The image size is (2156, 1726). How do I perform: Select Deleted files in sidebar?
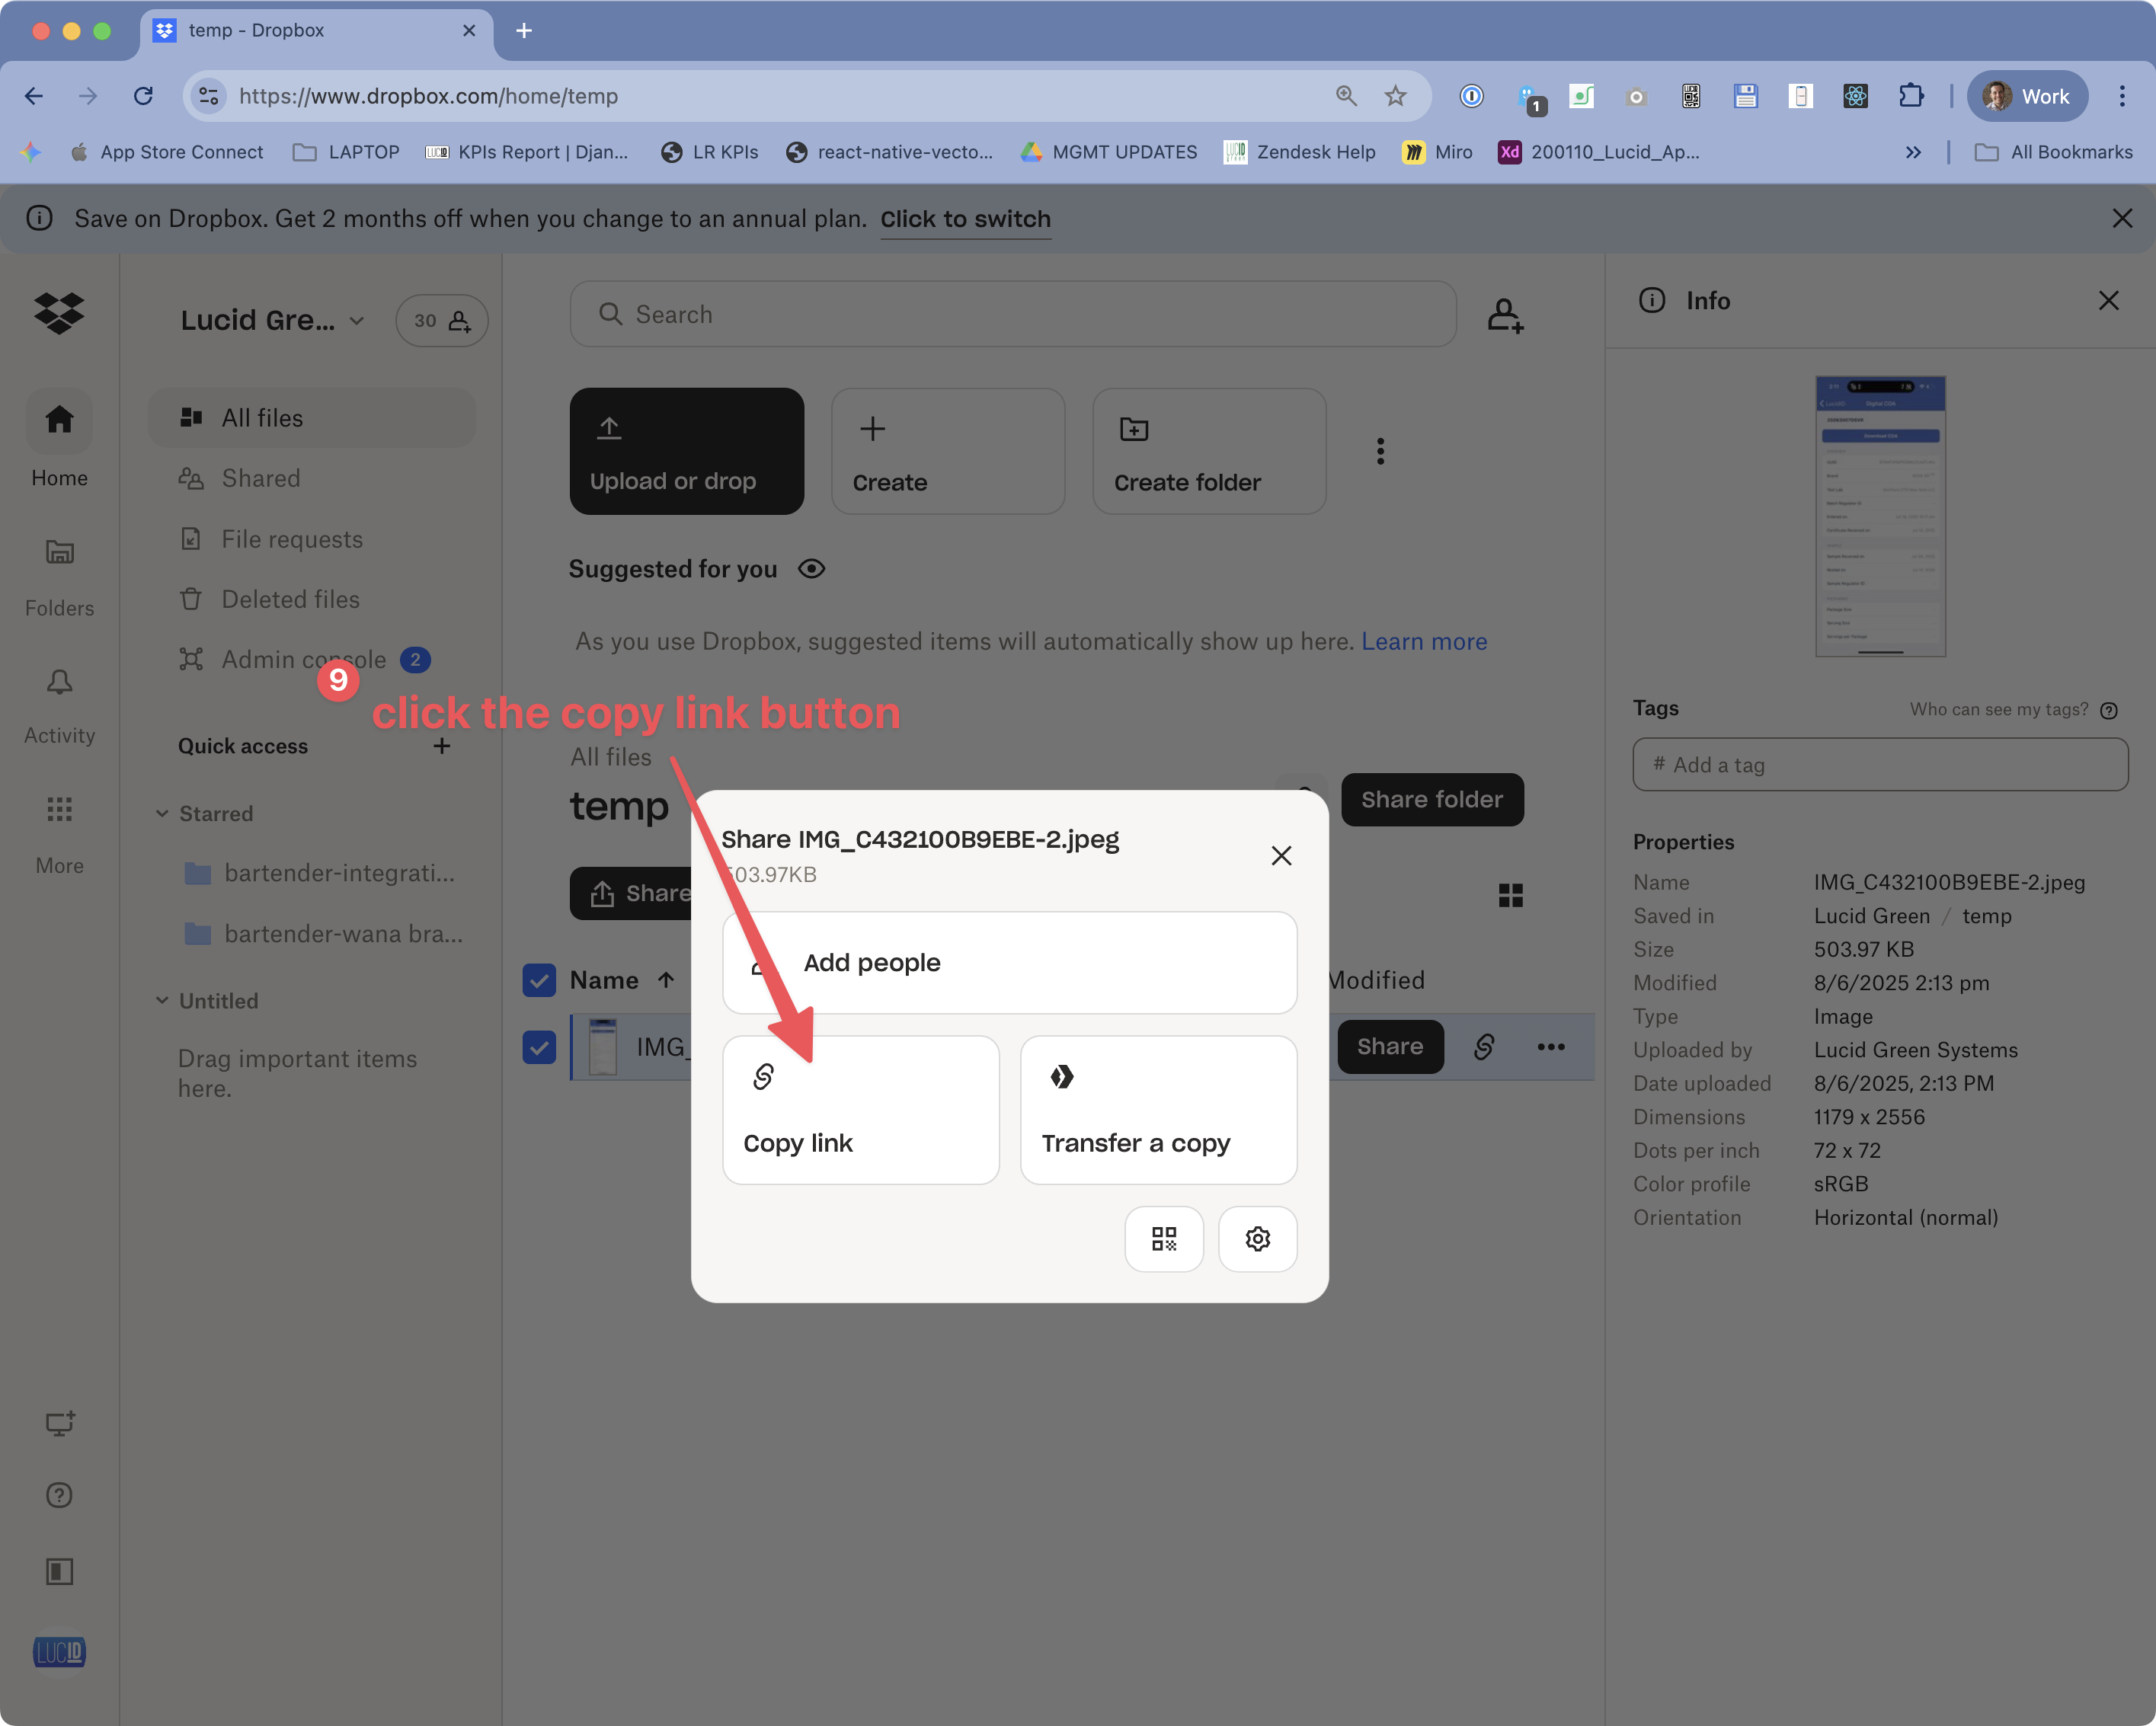[x=289, y=599]
